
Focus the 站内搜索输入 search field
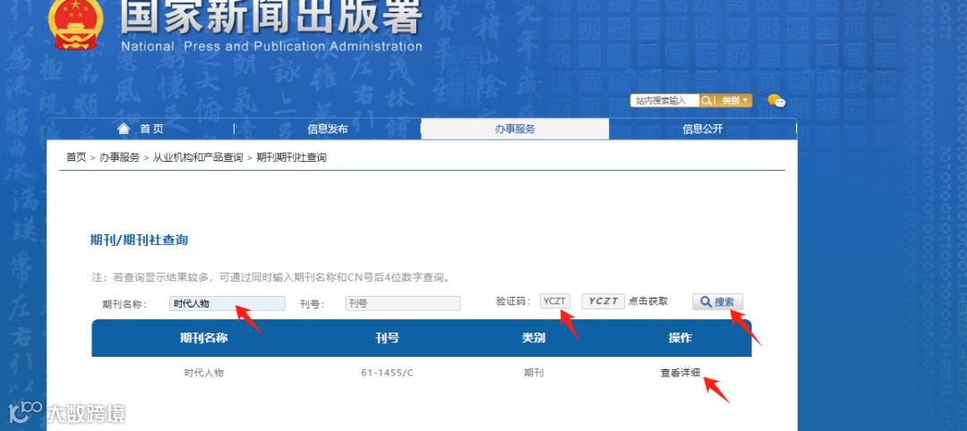click(664, 100)
